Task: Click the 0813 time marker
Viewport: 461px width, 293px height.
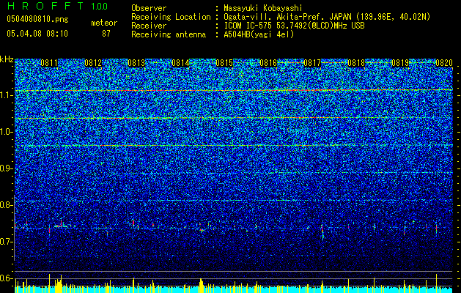Action: point(137,63)
